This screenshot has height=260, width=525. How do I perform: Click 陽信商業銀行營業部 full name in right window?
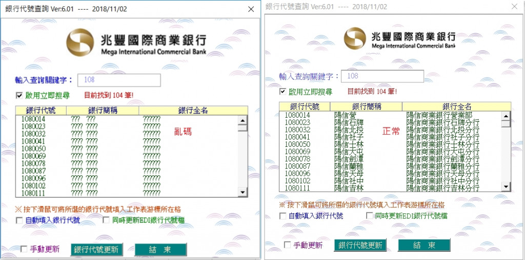coord(439,115)
